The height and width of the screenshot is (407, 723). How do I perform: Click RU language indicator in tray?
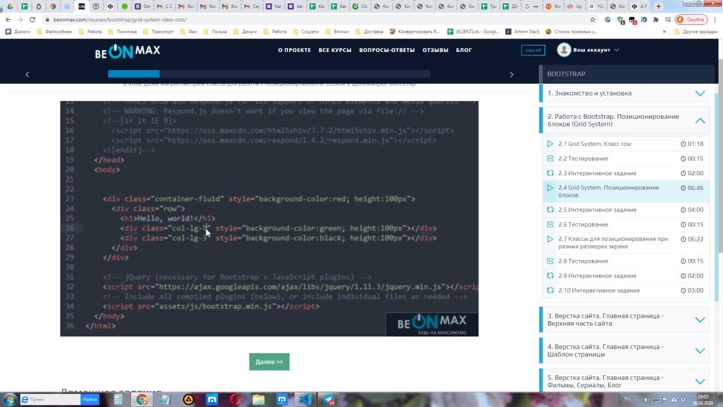[627, 399]
